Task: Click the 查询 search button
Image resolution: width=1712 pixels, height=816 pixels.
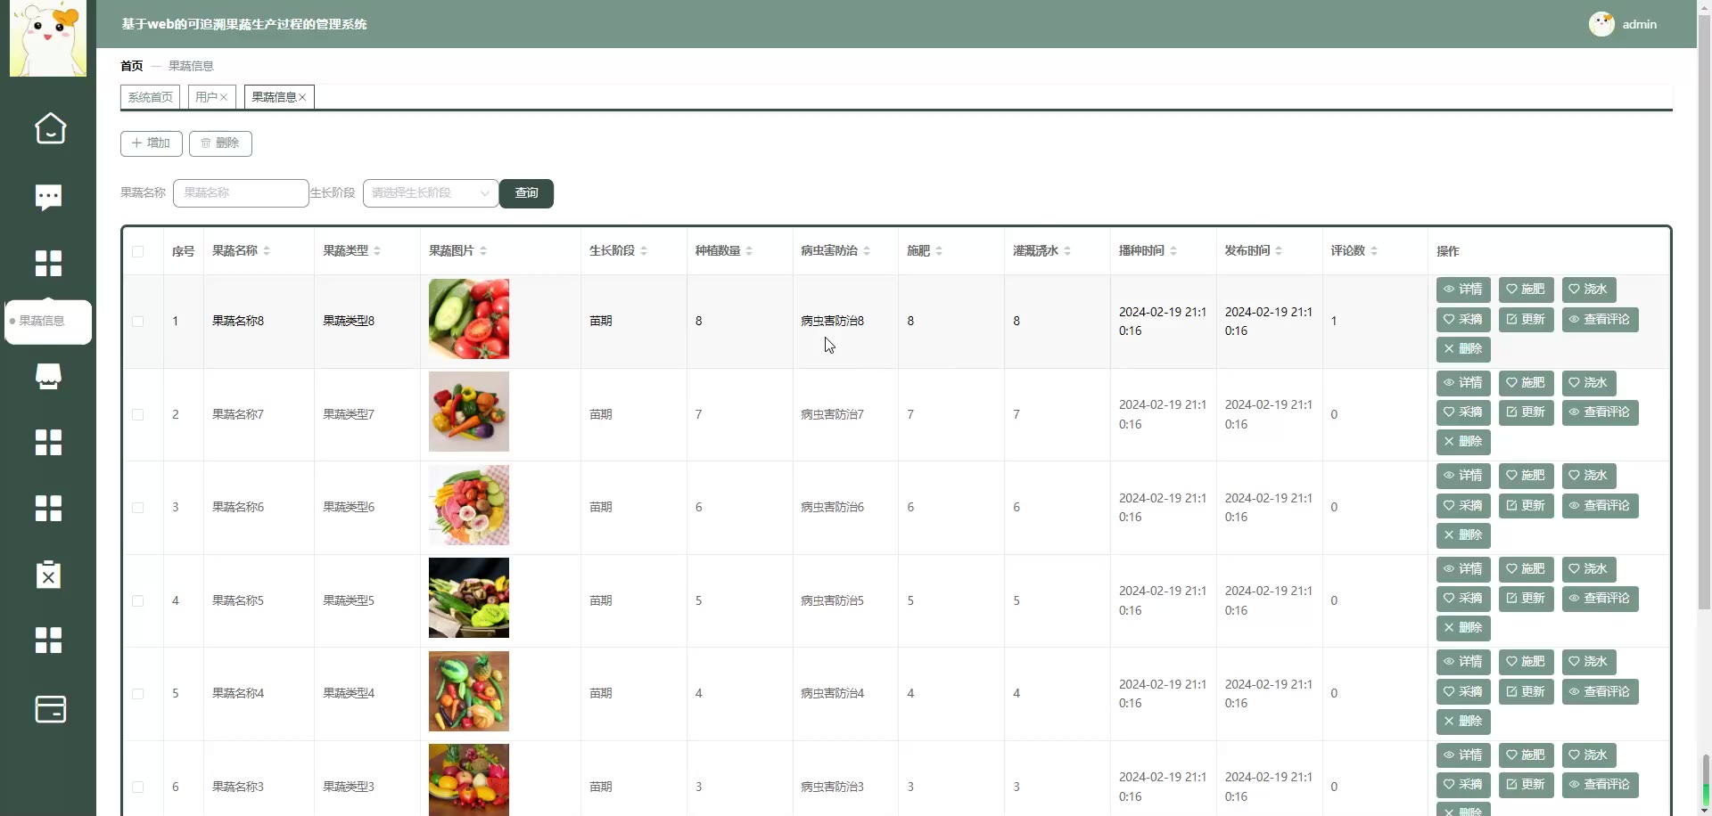Action: tap(526, 193)
